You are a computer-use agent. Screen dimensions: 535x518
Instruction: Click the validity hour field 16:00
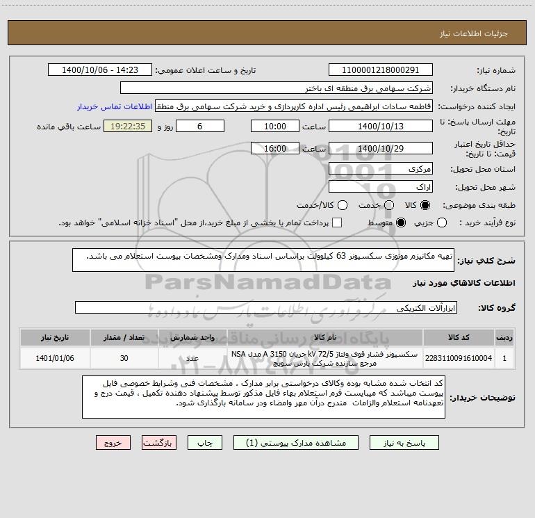point(275,148)
